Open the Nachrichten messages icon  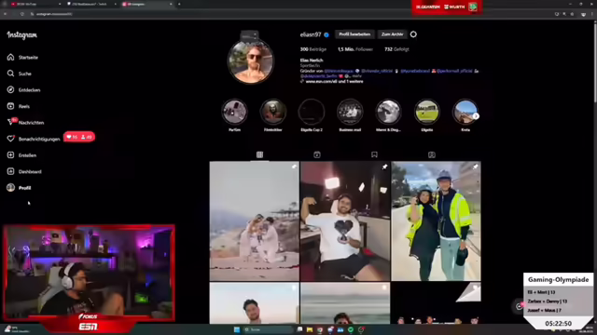click(10, 122)
